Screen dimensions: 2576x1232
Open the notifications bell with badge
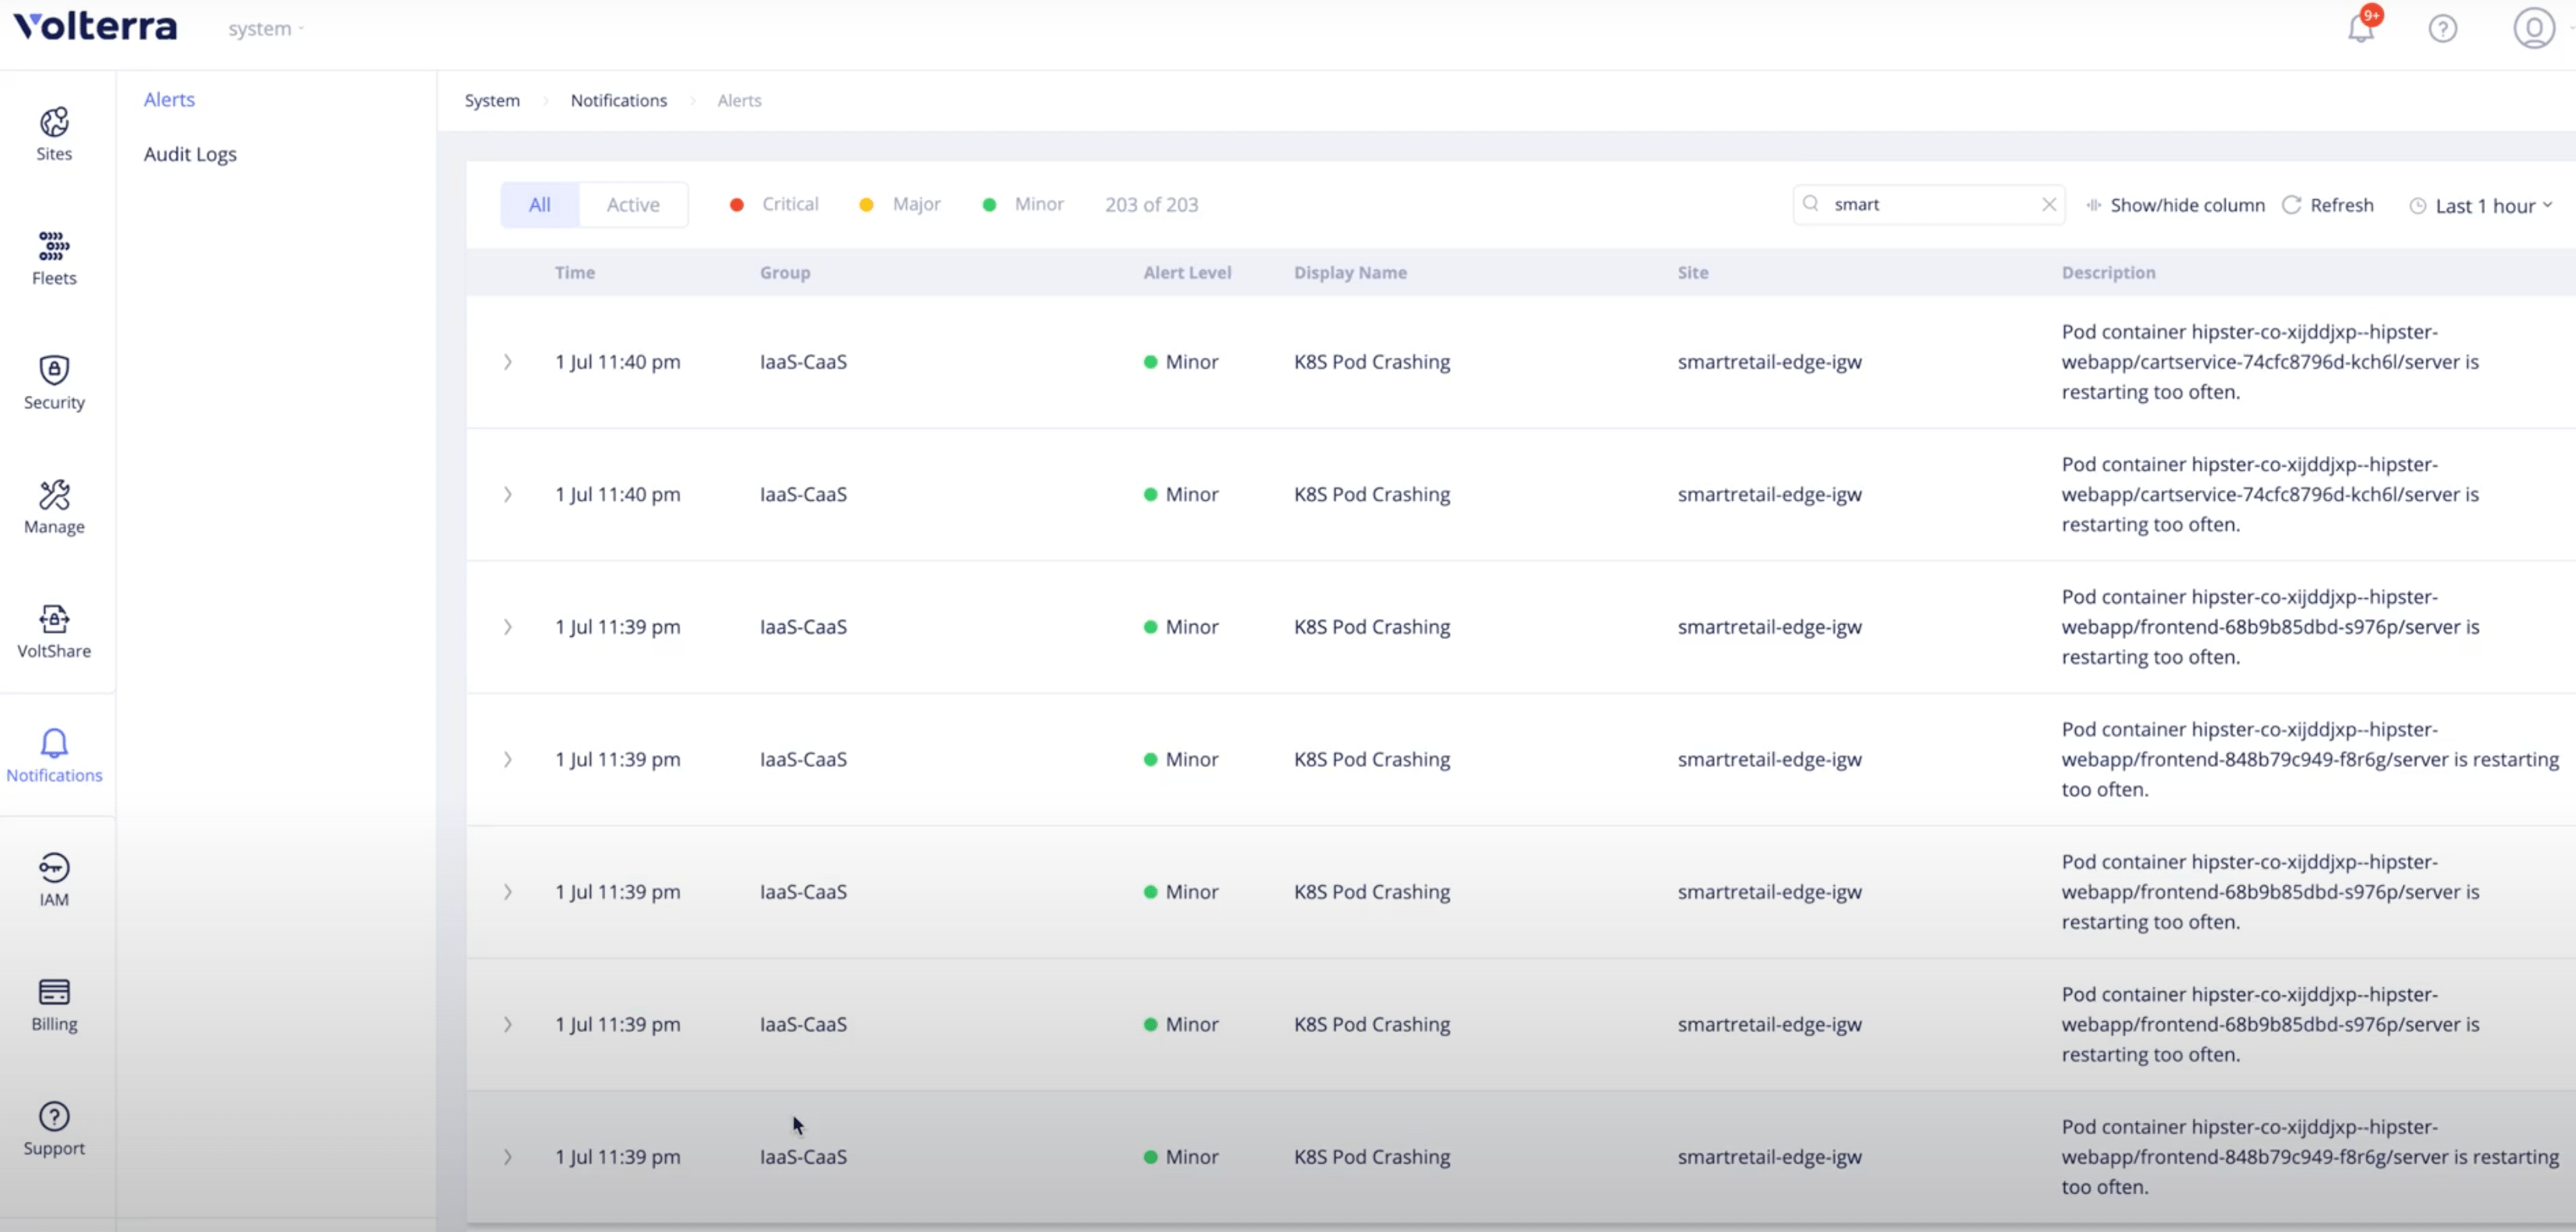2359,28
